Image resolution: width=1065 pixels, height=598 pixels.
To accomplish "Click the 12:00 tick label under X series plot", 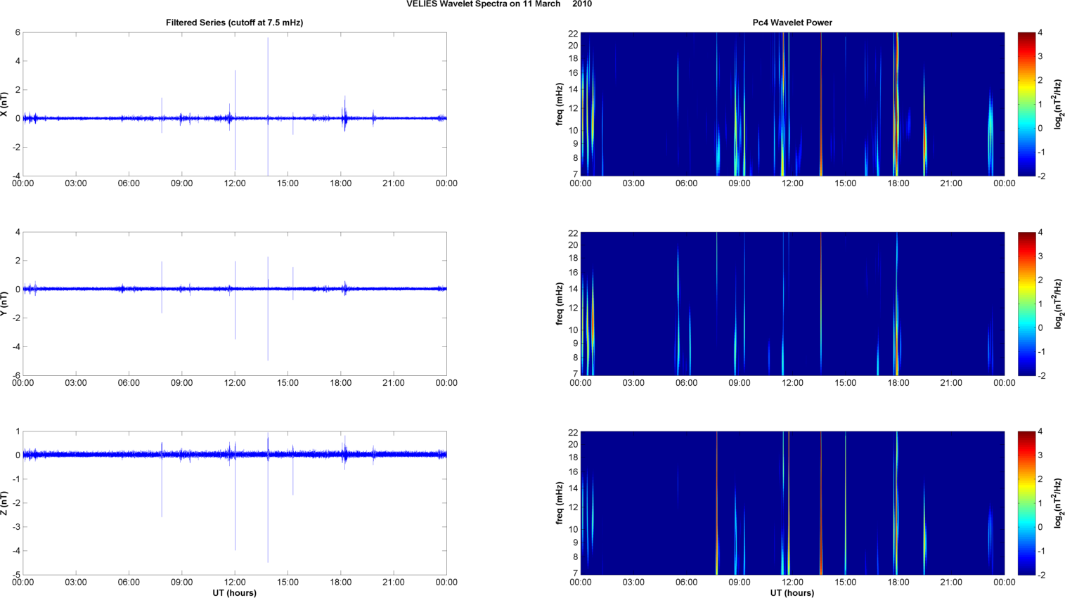I will tap(235, 183).
